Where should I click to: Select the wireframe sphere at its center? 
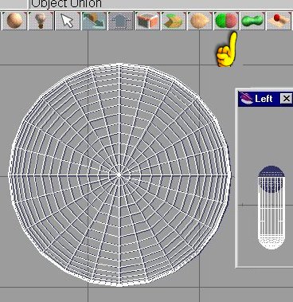tap(119, 175)
